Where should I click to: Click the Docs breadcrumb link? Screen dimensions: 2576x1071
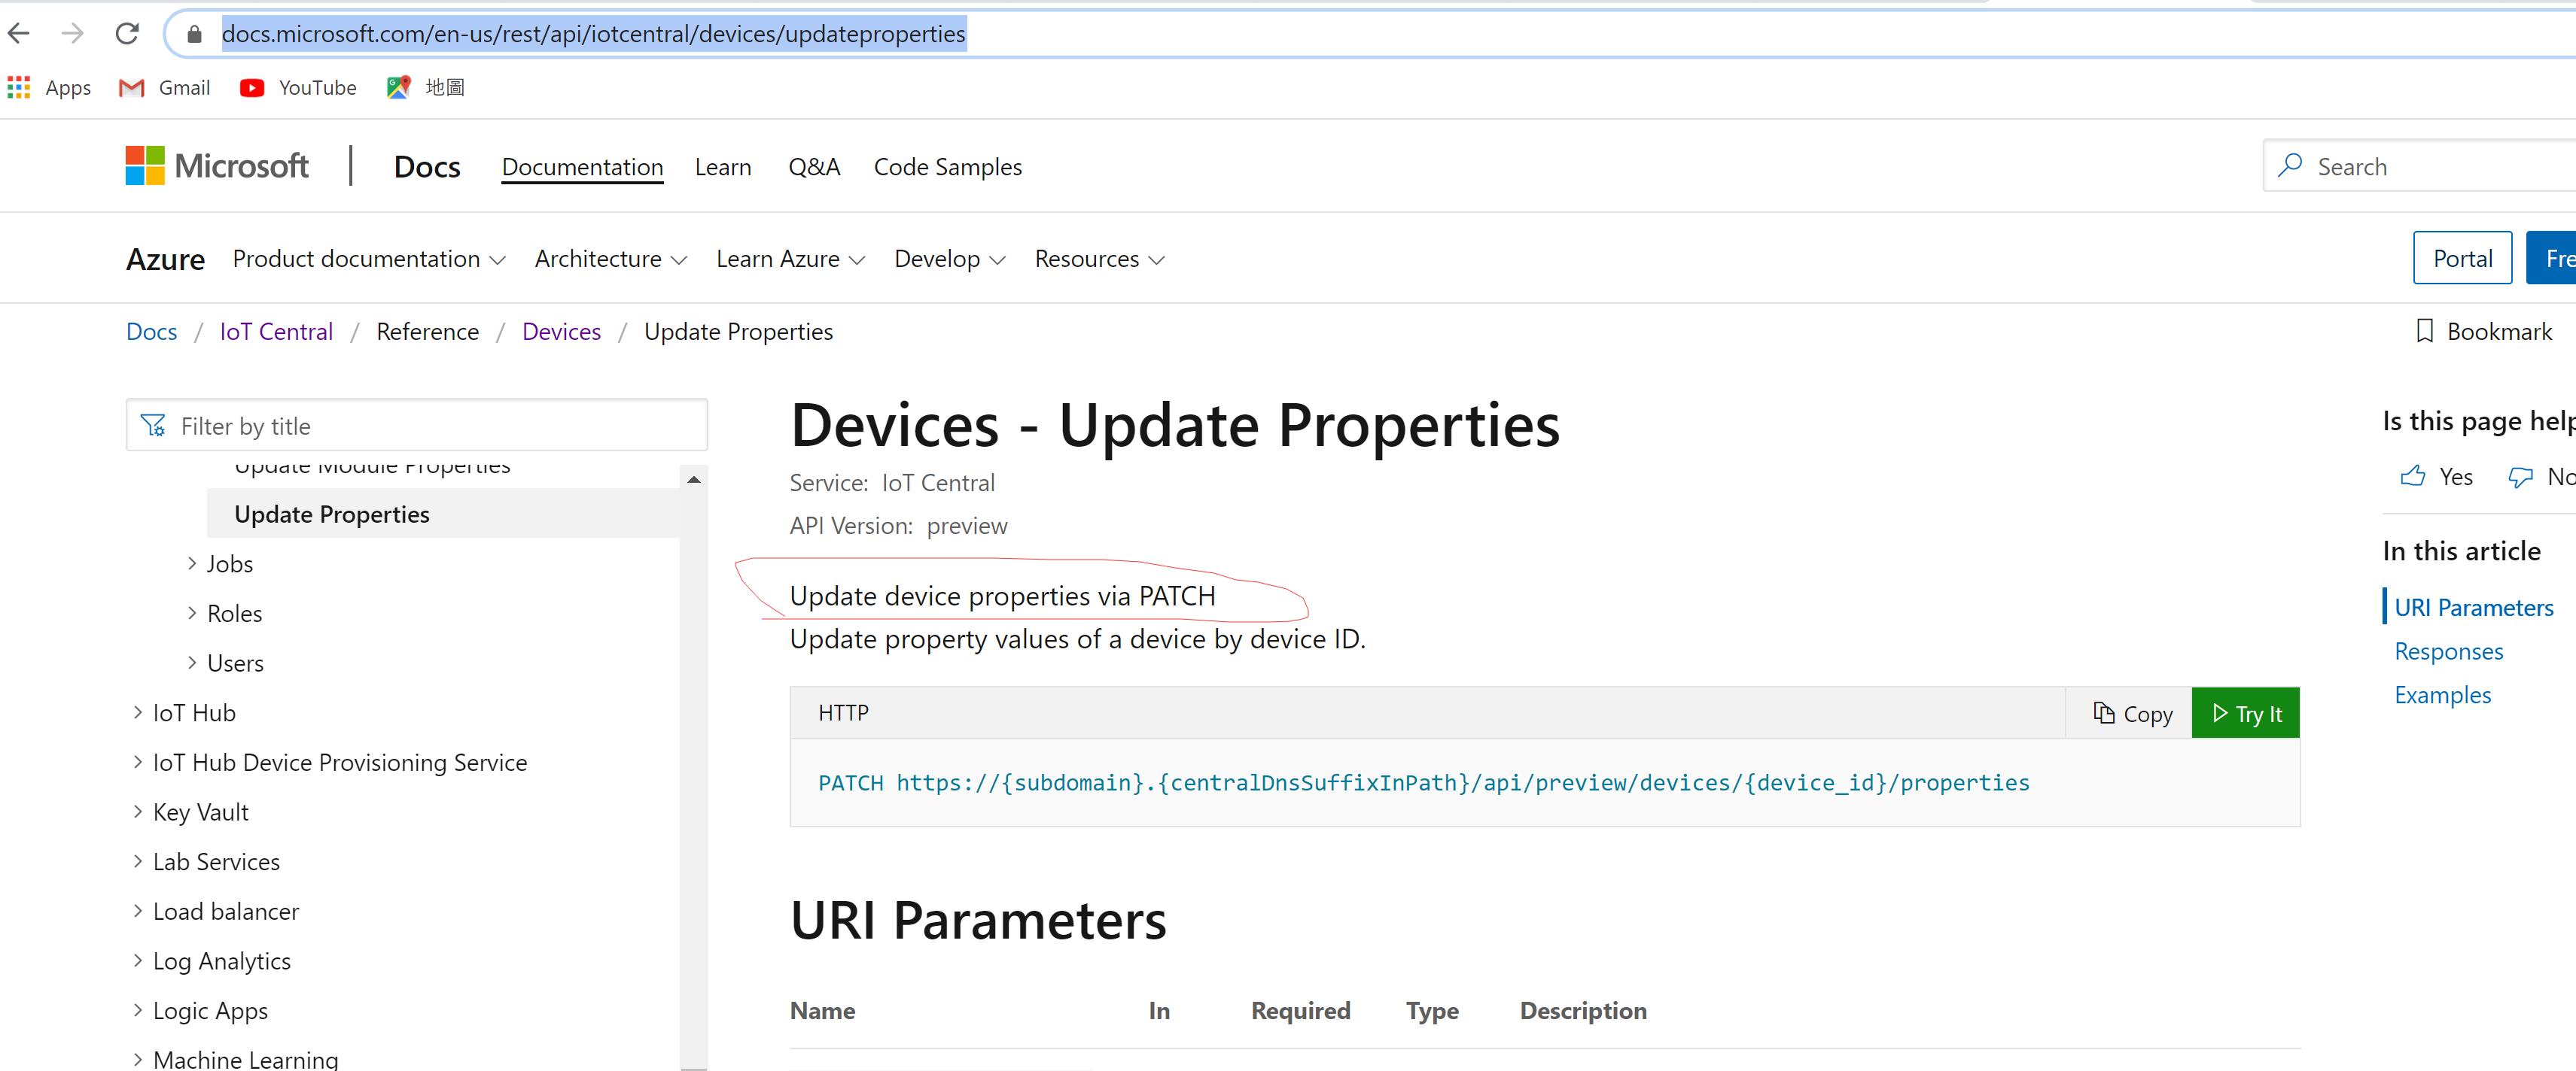(x=151, y=332)
